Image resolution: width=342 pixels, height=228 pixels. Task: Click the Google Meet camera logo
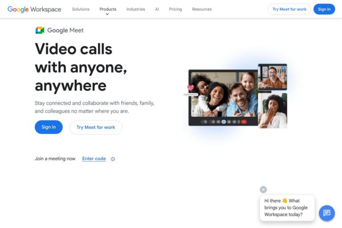(x=40, y=30)
